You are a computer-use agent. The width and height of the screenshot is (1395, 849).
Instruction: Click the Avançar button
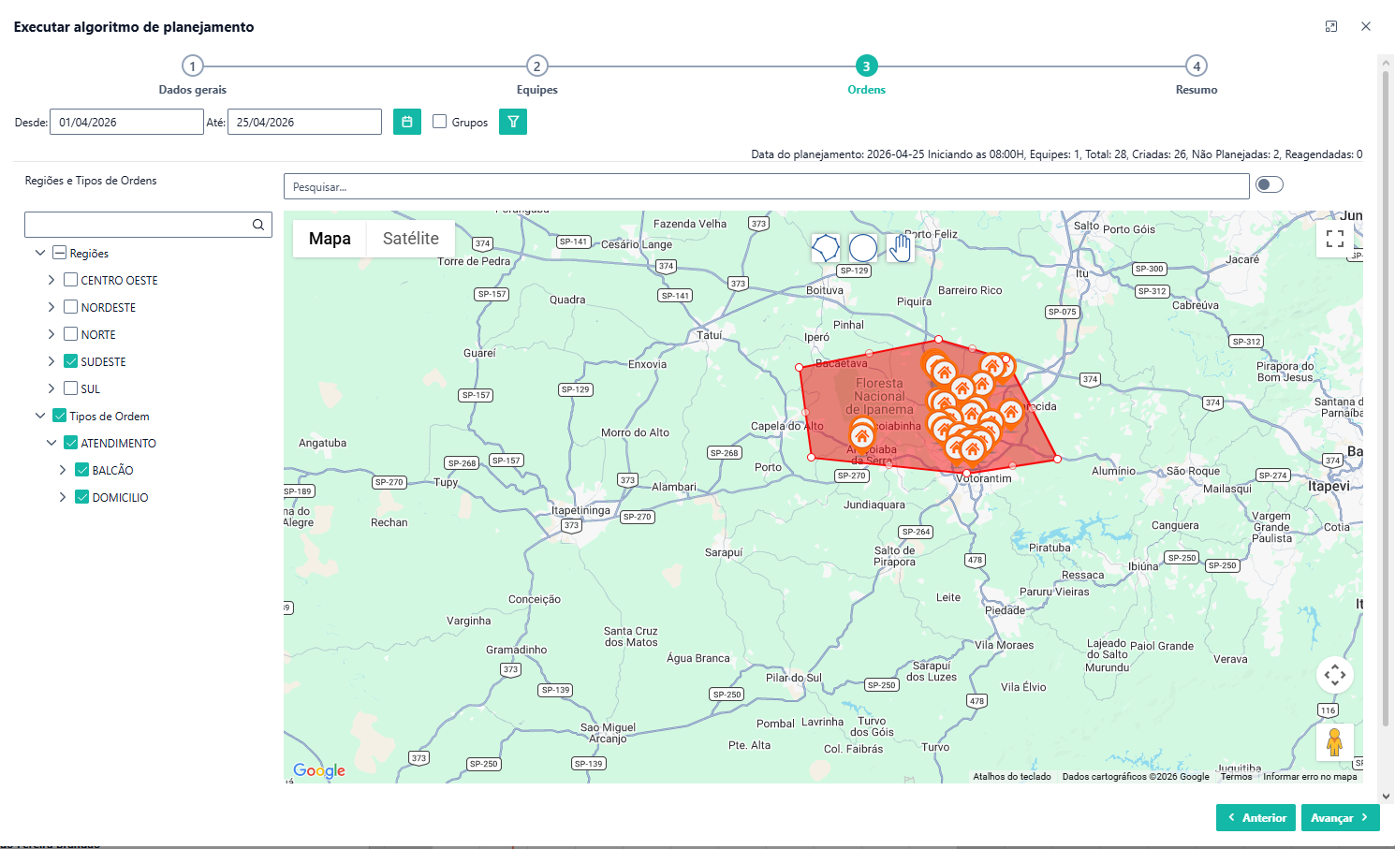(1340, 817)
